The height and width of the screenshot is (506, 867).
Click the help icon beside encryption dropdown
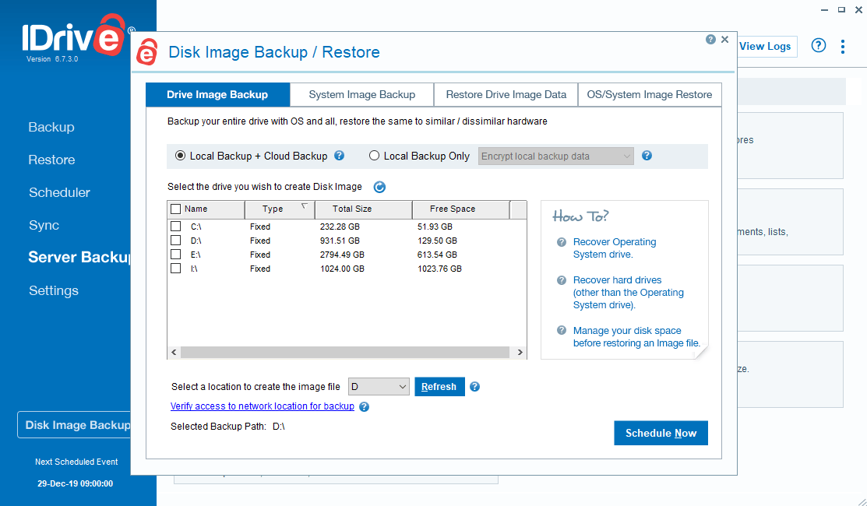point(647,156)
